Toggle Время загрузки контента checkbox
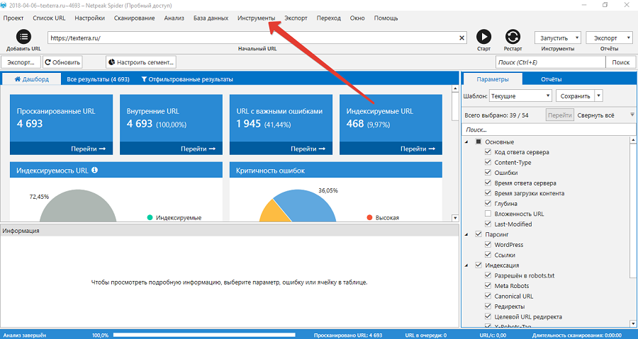The width and height of the screenshot is (638, 339). point(488,193)
